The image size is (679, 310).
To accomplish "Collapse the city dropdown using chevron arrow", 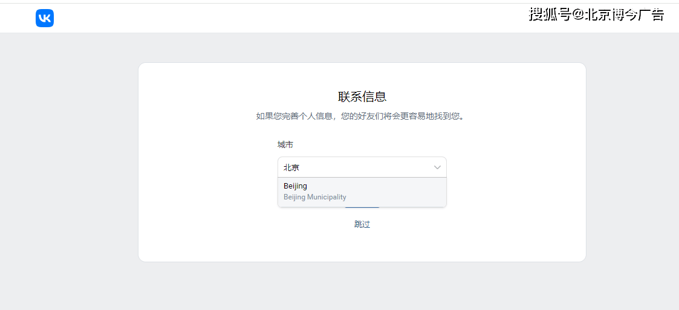I will click(437, 167).
